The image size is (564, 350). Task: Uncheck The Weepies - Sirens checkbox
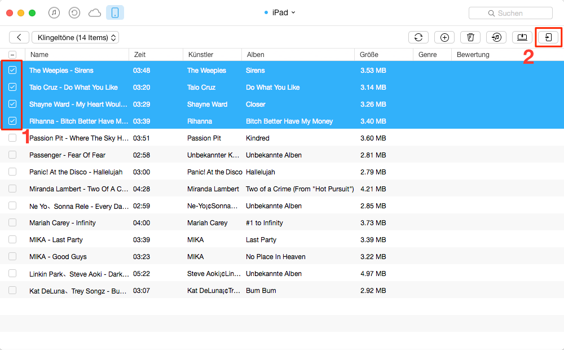(x=12, y=70)
